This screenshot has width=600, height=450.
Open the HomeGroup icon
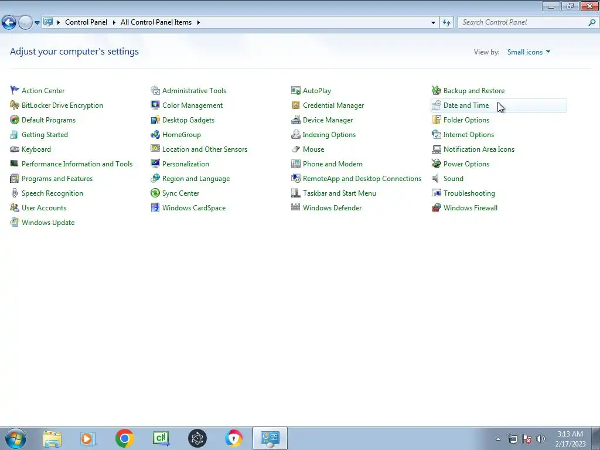point(155,134)
